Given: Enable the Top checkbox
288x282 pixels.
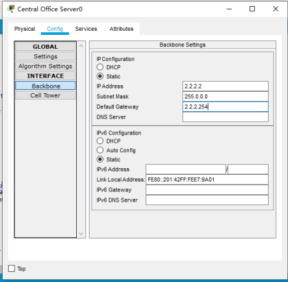Looking at the screenshot, I should pyautogui.click(x=11, y=269).
